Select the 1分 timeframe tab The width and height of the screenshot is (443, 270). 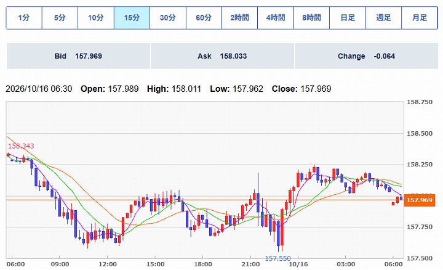[24, 18]
